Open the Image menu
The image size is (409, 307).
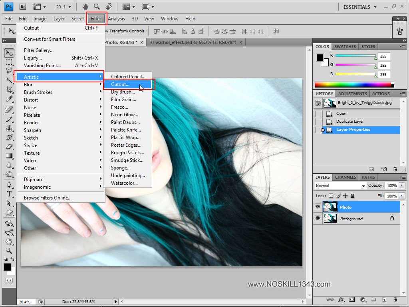(x=40, y=19)
